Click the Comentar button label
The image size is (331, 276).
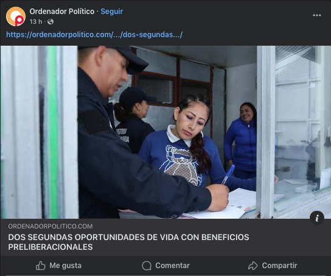coord(172,266)
